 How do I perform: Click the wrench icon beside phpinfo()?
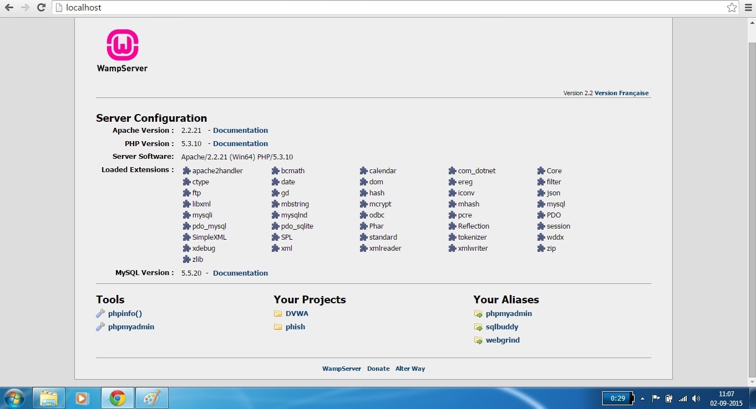coord(100,313)
